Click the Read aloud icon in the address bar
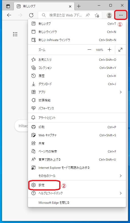The image size is (130, 223). (88, 15)
